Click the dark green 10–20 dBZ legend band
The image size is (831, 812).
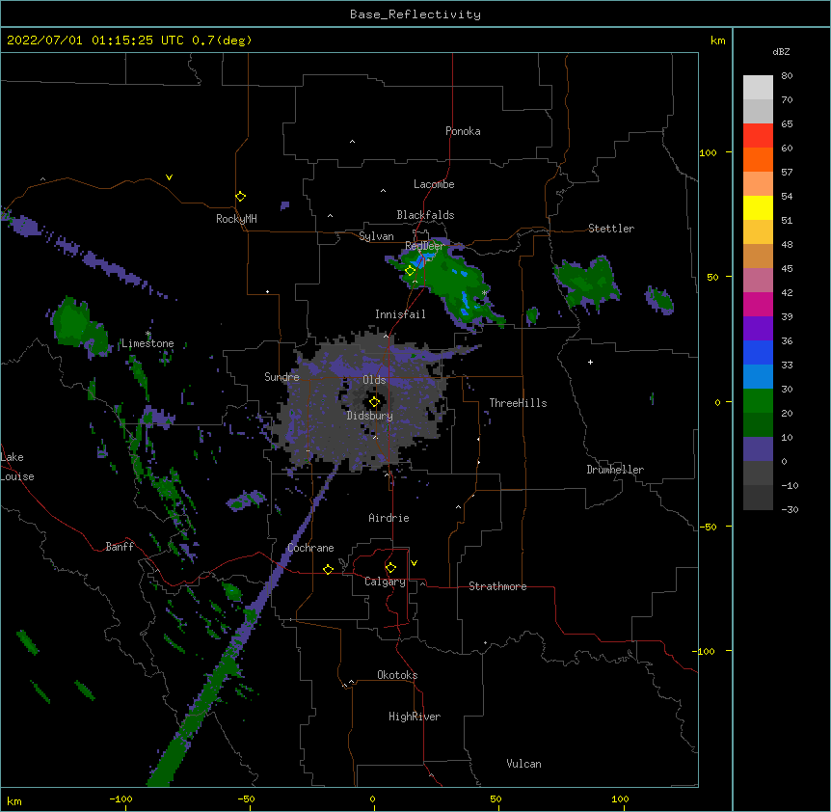tap(758, 425)
